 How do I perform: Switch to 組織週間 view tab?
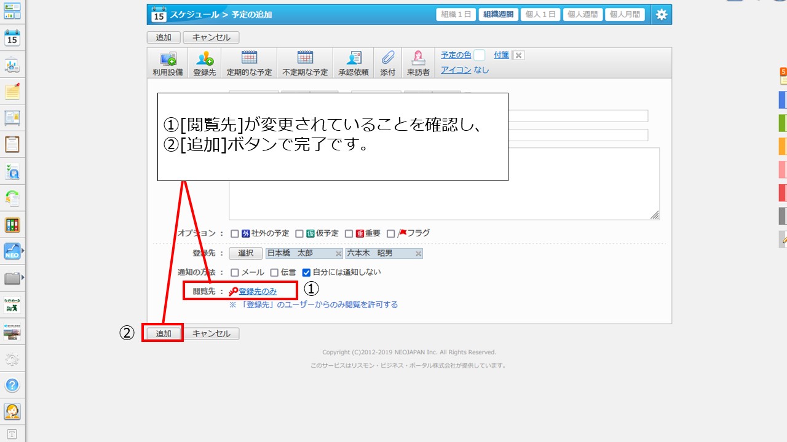pyautogui.click(x=498, y=15)
